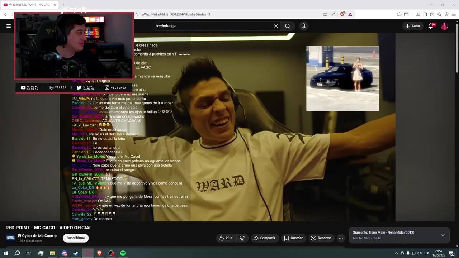Click chat line 'EN_la_CAlle777: TEMAZOOO!'
Viewport: 459px width, 258px height.
click(x=99, y=178)
